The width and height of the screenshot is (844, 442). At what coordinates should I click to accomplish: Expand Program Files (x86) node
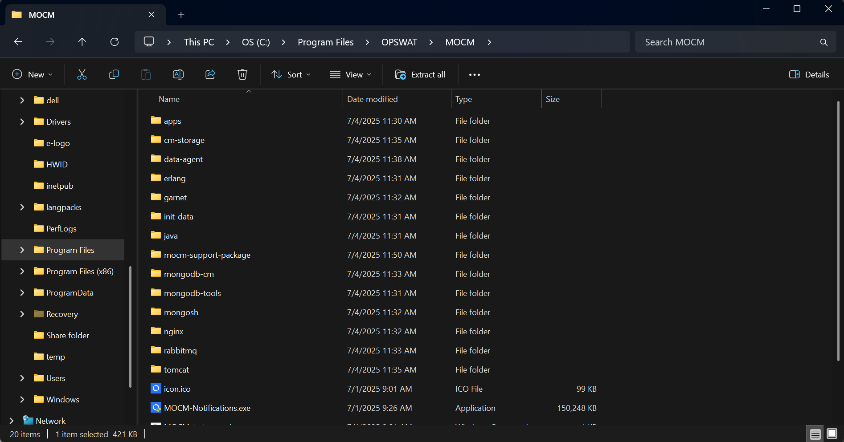coord(22,271)
